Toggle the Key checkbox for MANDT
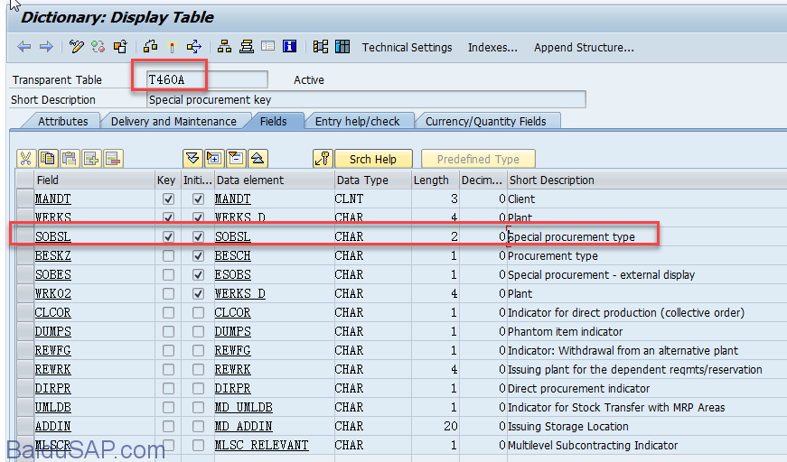The width and height of the screenshot is (787, 462). (168, 199)
